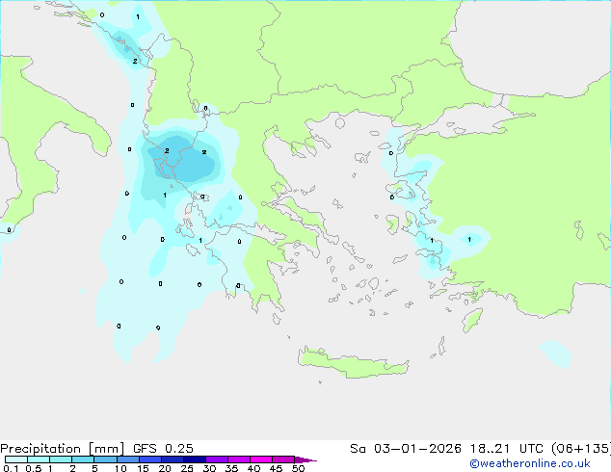
Task: Choose the 45–50 mm legend swatch
Action: (x=283, y=459)
